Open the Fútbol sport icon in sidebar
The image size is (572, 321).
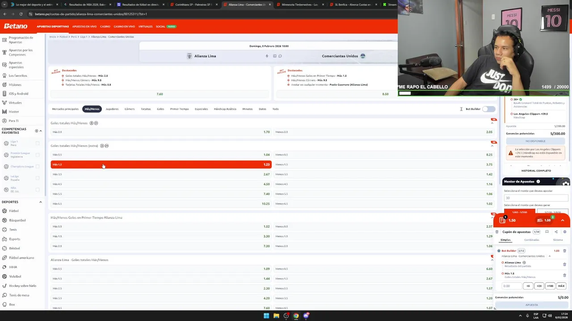(x=4, y=211)
